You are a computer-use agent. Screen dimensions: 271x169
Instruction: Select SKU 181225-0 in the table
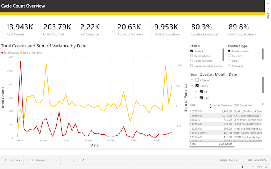point(196,137)
